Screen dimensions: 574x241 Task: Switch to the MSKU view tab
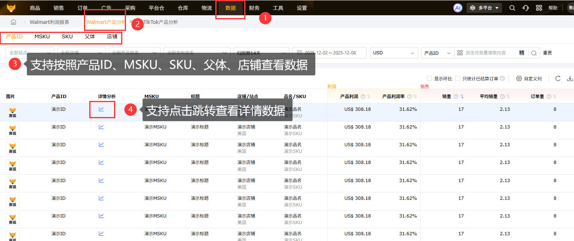[42, 37]
